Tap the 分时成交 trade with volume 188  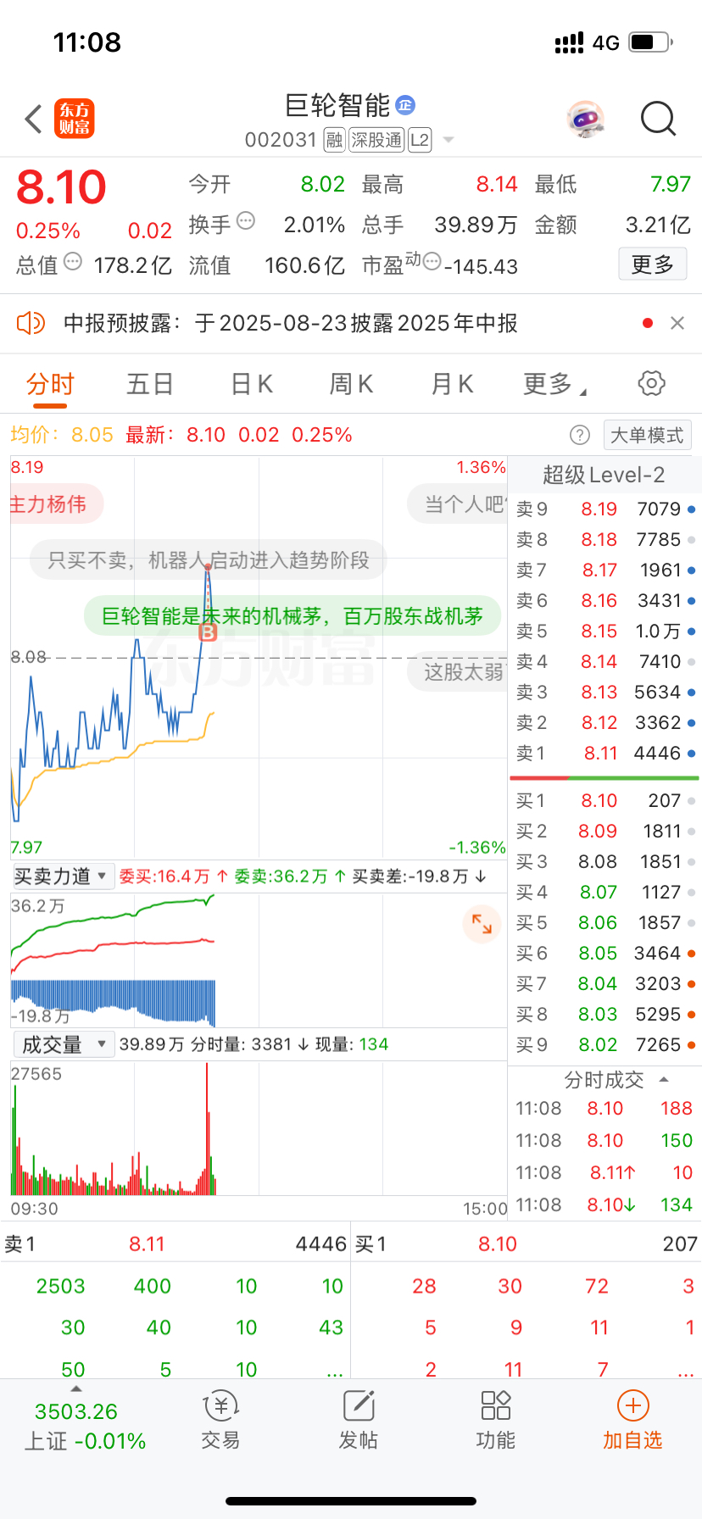(x=604, y=1108)
